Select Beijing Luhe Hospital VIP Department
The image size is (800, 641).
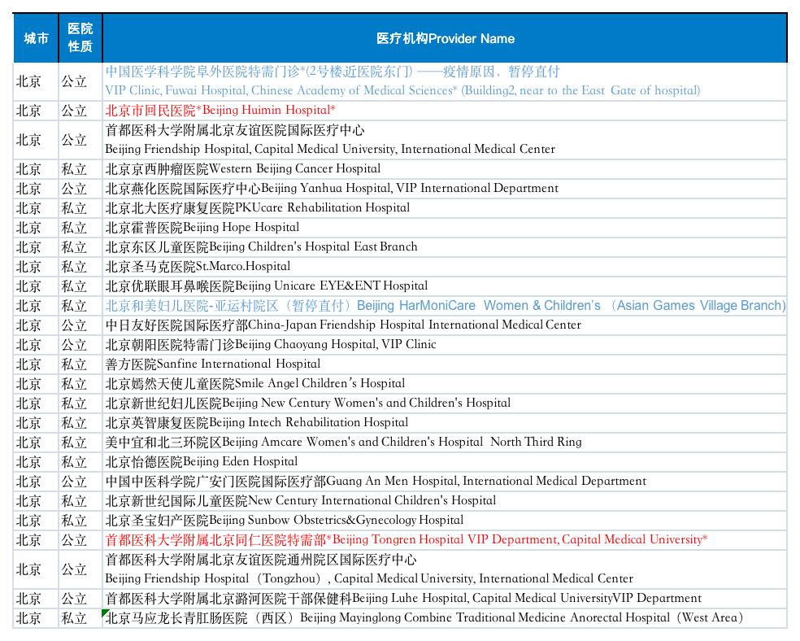tap(445, 598)
